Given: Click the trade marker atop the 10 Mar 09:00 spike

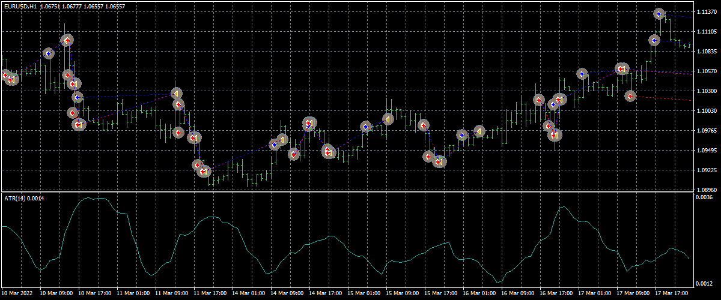Looking at the screenshot, I should click(67, 40).
